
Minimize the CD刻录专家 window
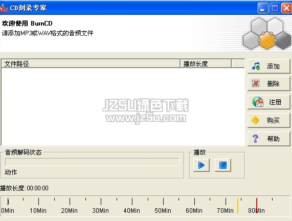[263, 8]
